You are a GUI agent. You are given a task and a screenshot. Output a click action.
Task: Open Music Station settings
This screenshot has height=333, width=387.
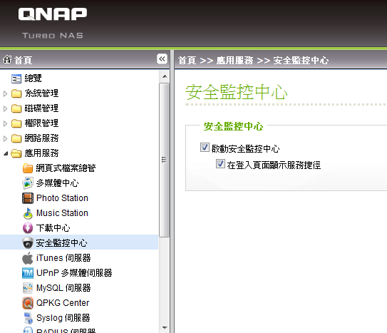[x=62, y=213]
